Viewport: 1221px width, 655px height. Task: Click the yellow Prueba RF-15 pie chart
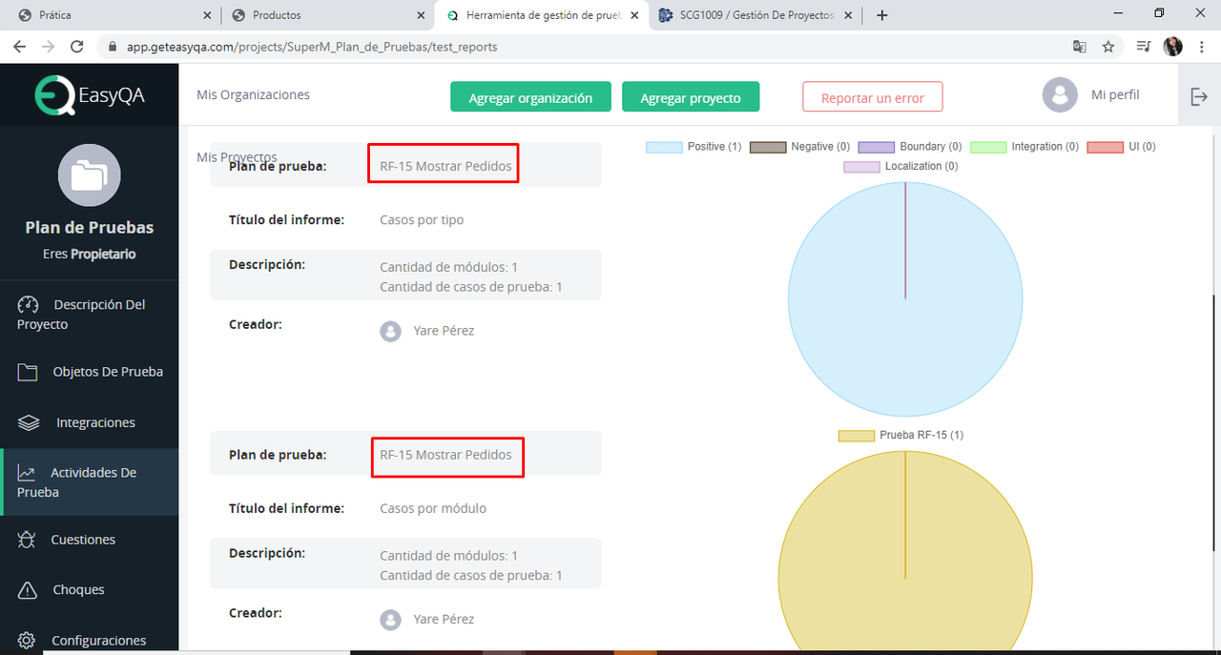[905, 553]
